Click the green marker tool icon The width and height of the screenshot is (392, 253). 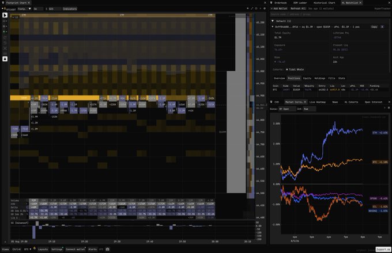(x=5, y=32)
